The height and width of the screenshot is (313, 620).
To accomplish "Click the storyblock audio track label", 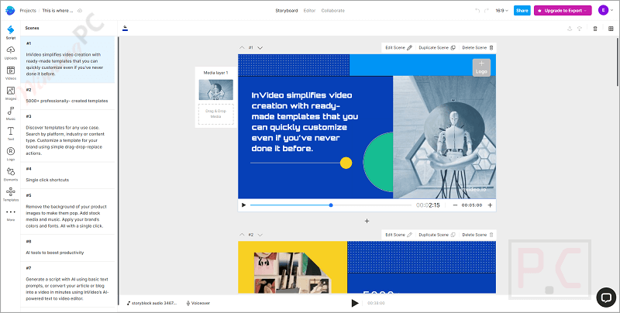I will click(152, 303).
